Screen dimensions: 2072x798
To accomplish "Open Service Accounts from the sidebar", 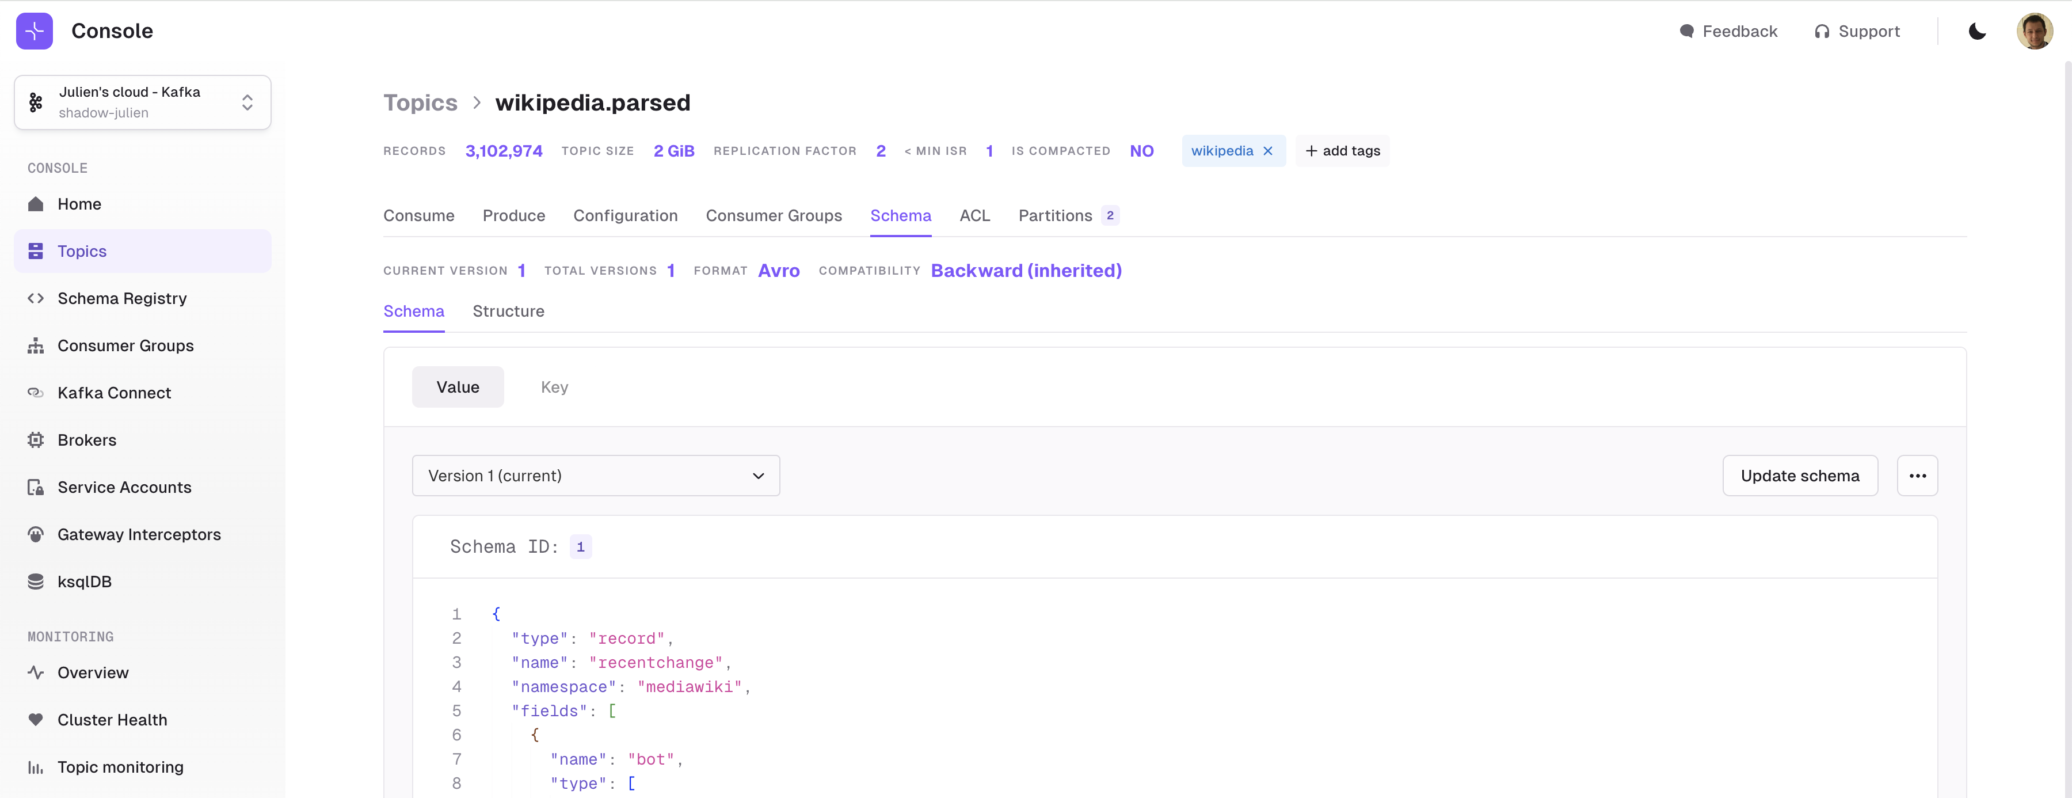I will coord(142,488).
